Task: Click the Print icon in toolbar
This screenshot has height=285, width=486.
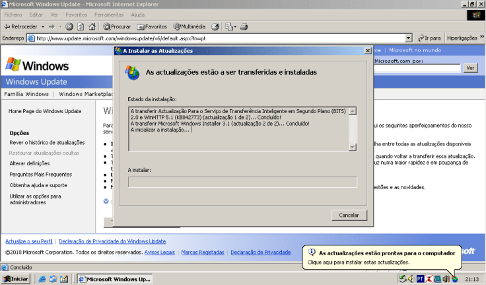Action: coord(243,26)
